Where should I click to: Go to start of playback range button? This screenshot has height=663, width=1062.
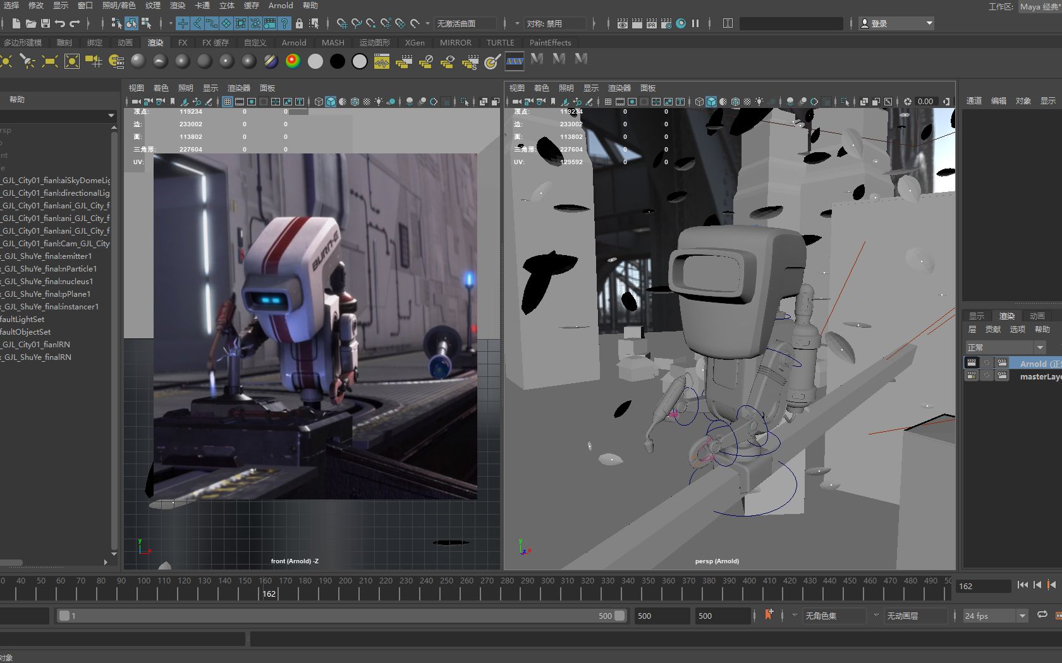[x=1023, y=585]
